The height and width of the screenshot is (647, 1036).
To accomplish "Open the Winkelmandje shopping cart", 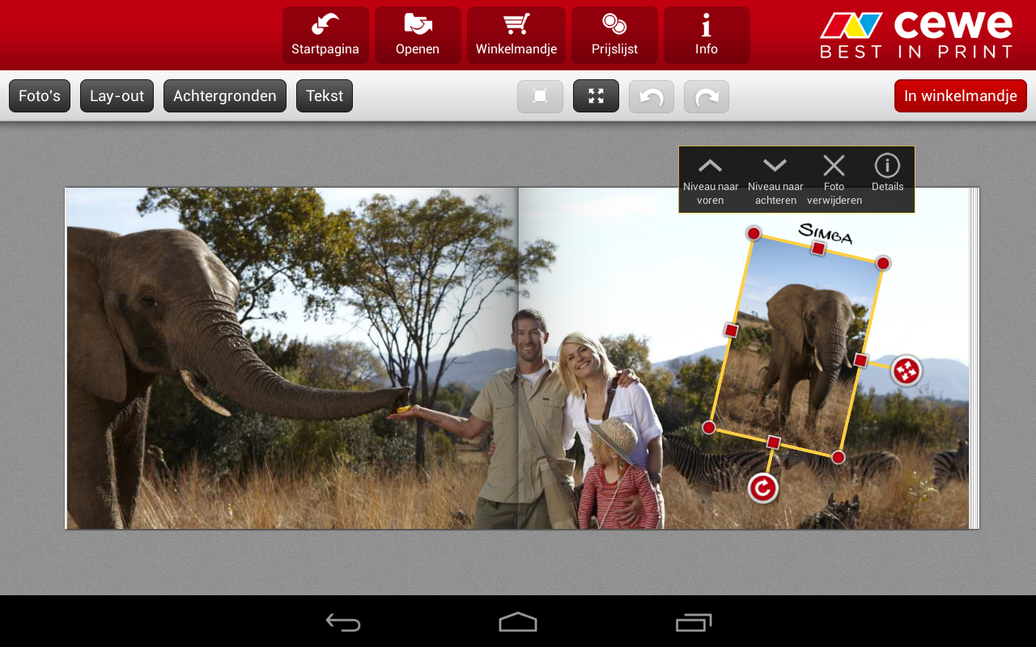I will (516, 35).
